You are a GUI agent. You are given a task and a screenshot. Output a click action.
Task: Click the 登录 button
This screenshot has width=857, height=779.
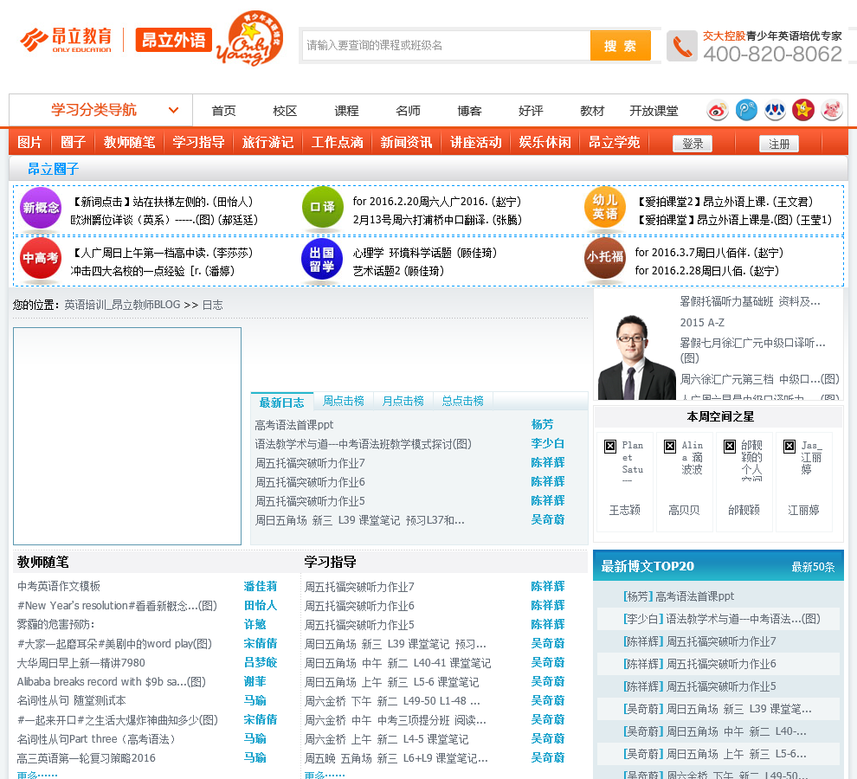[693, 144]
